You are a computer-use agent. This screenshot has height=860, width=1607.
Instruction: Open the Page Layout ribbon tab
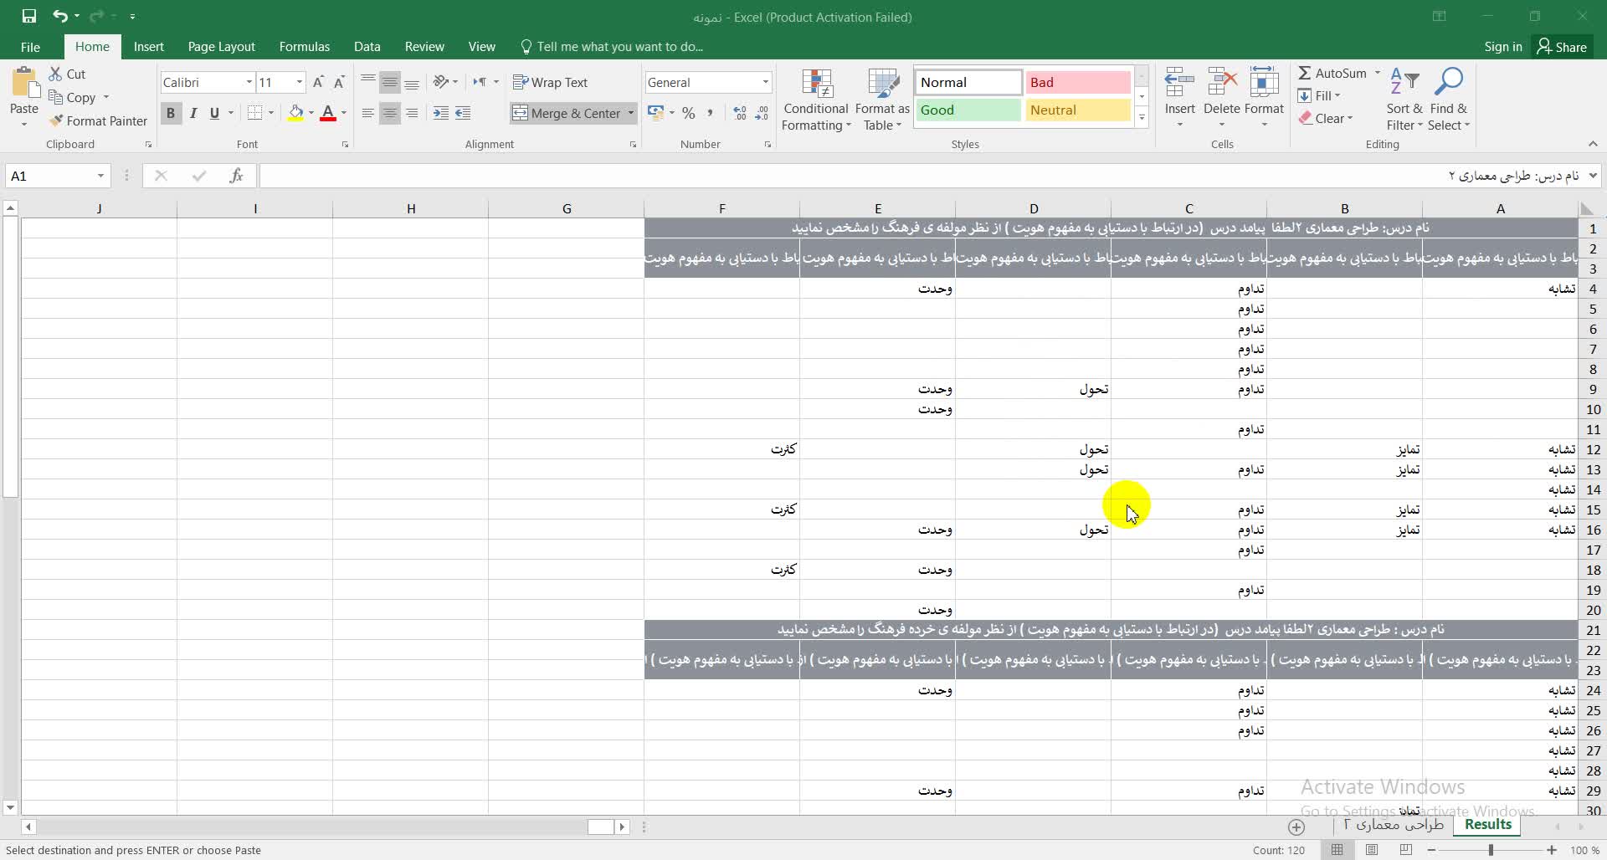(x=221, y=47)
